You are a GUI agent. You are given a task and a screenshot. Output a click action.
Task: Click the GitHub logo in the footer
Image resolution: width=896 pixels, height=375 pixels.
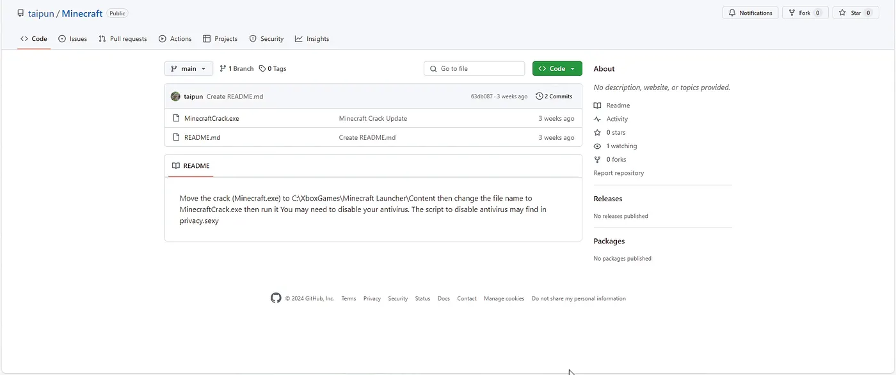[x=276, y=298]
